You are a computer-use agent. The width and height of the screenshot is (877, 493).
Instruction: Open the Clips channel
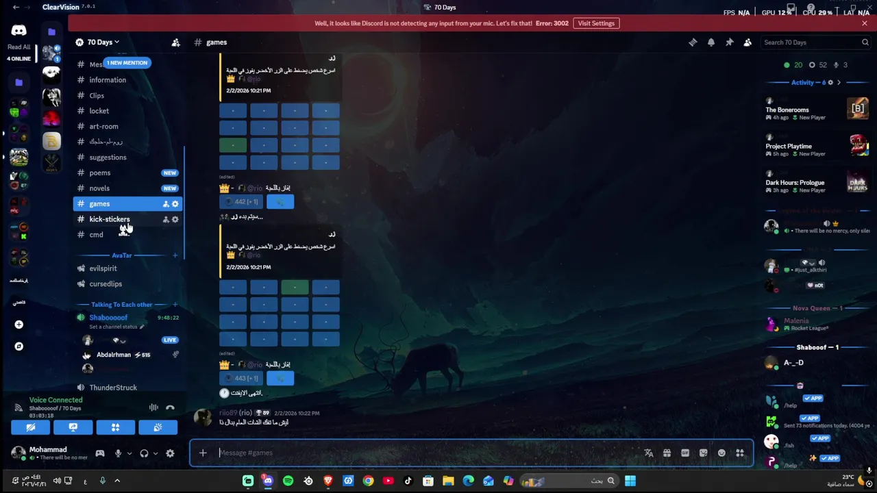click(x=127, y=96)
